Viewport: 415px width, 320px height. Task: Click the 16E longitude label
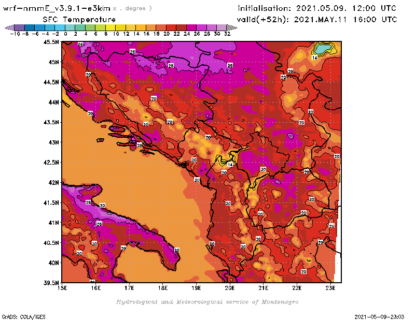click(x=96, y=288)
